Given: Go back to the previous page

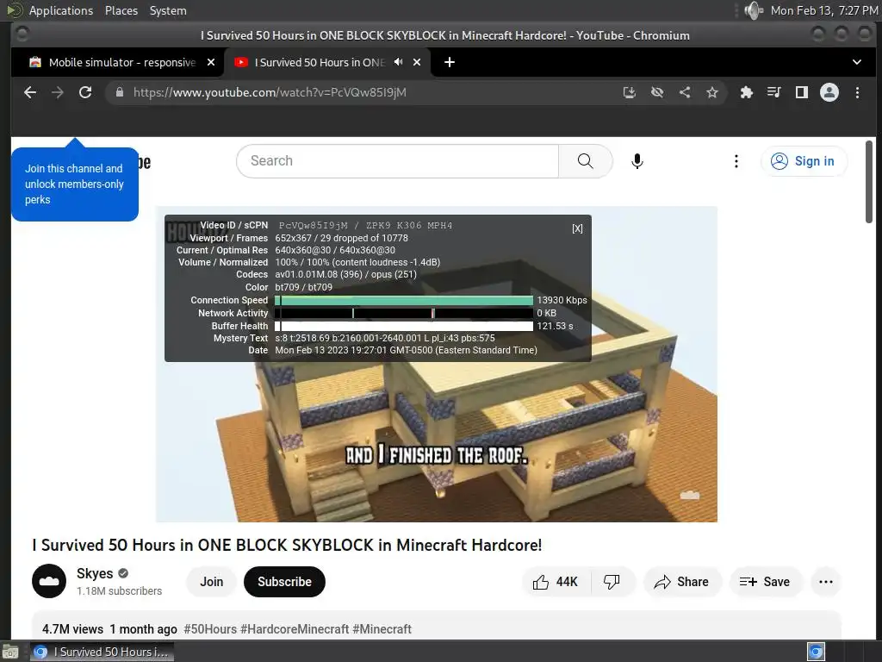Looking at the screenshot, I should (x=30, y=92).
